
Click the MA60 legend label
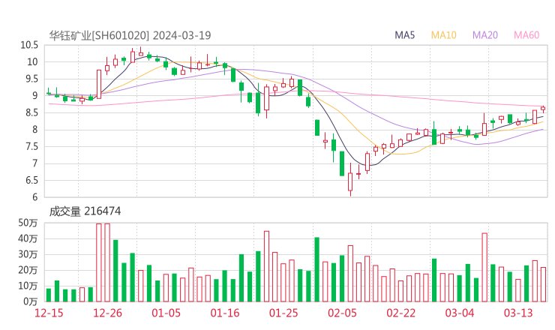tap(526, 35)
